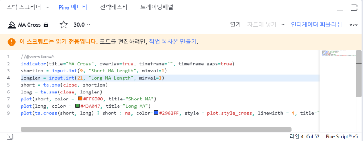Click the 이 스크립트는 읽기 전용입니다. warning text
Screen dimensions: 363x141
[x=59, y=42]
